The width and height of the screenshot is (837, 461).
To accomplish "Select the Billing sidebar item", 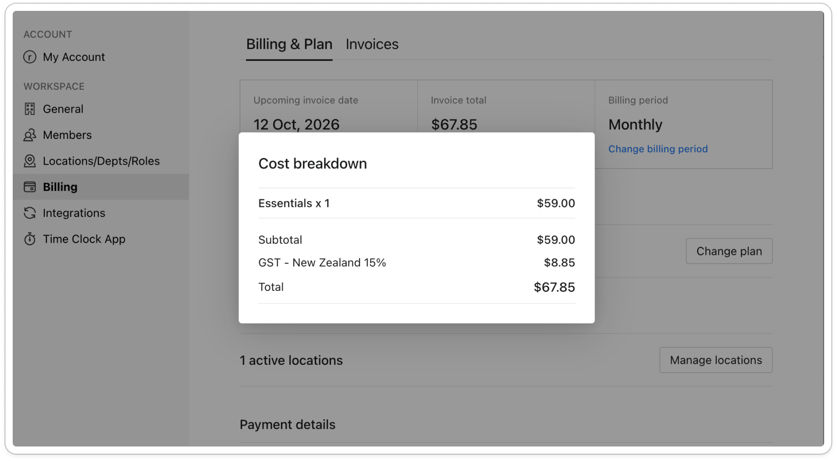I will coord(101,187).
